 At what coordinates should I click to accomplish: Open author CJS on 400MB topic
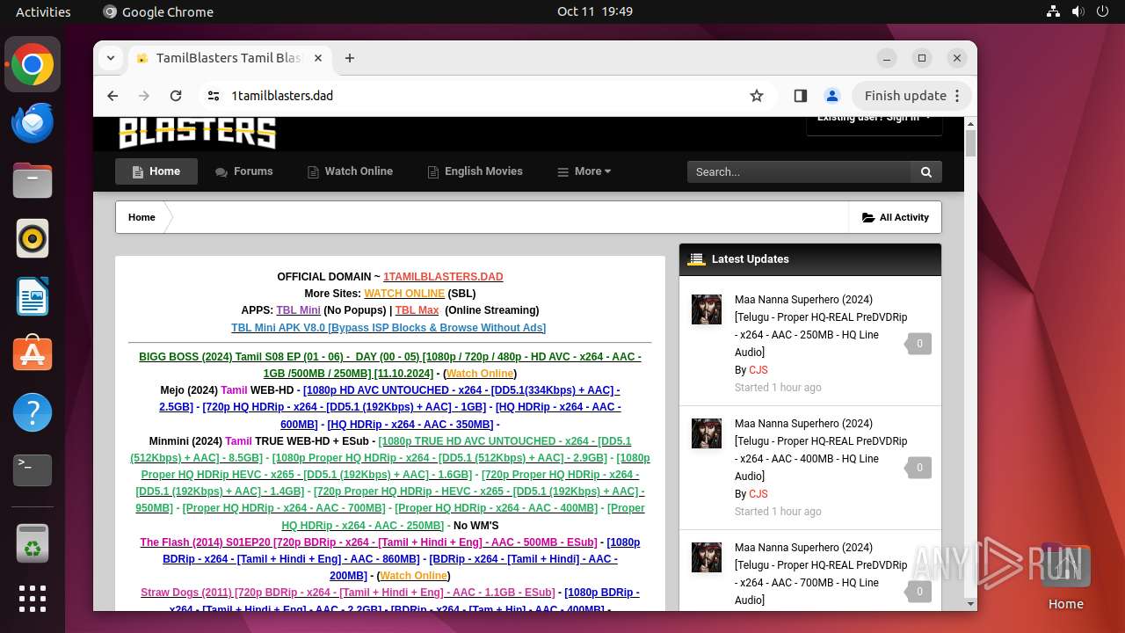(758, 494)
